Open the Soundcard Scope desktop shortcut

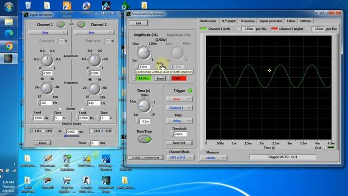point(106,185)
